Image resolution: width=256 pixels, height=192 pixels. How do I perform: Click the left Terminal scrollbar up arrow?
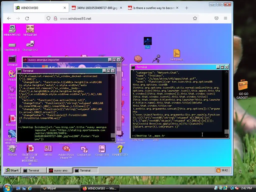[113, 76]
